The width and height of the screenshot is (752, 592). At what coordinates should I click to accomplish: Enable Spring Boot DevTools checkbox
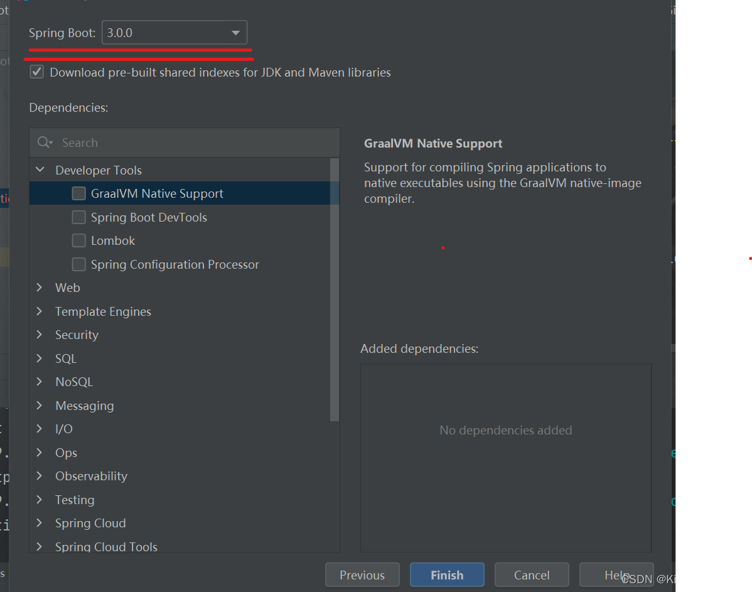coord(78,217)
